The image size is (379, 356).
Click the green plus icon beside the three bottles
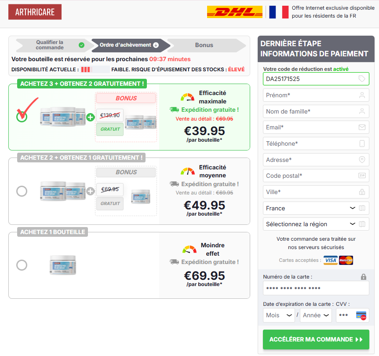(90, 117)
